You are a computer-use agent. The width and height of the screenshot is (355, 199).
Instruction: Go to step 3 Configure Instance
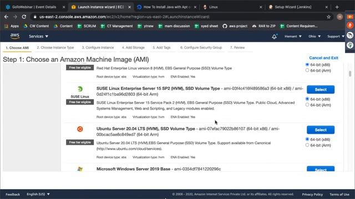98,48
